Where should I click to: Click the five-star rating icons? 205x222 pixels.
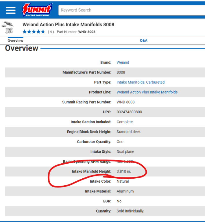[x=34, y=32]
